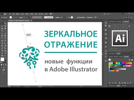The width and height of the screenshot is (134, 100).
Task: Click the Document Setup button
Action: (x=81, y=17)
